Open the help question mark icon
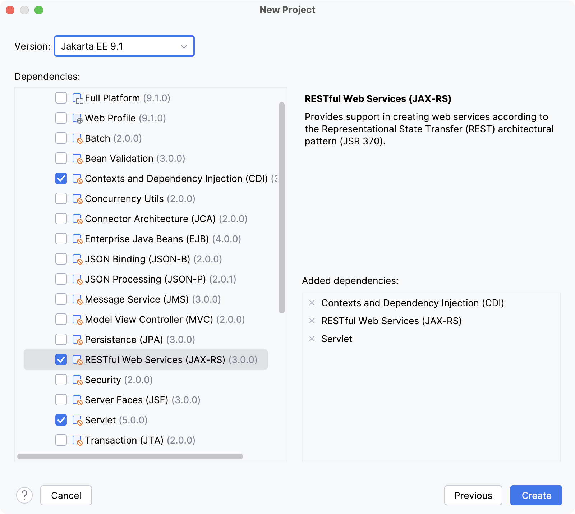 point(24,495)
